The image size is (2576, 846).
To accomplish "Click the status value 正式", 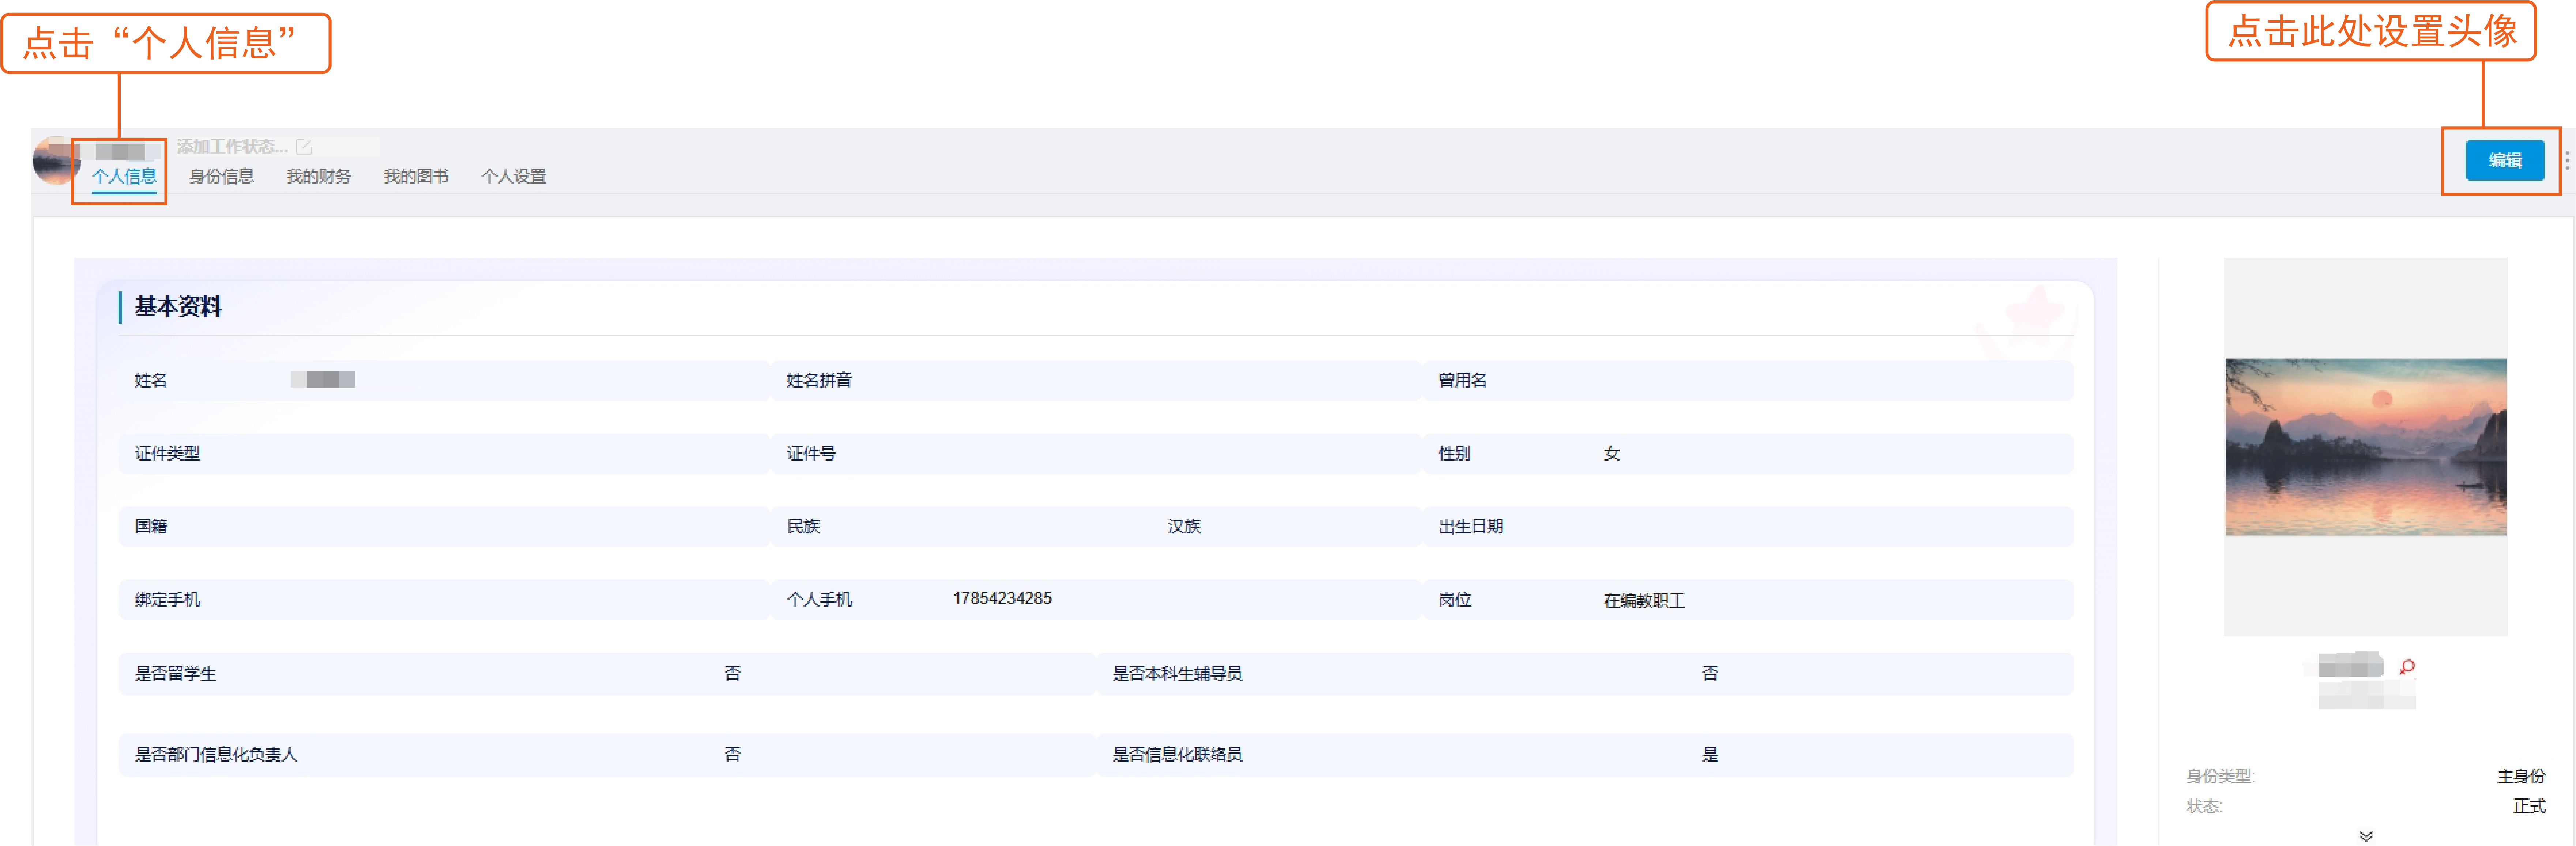I will click(x=2529, y=806).
